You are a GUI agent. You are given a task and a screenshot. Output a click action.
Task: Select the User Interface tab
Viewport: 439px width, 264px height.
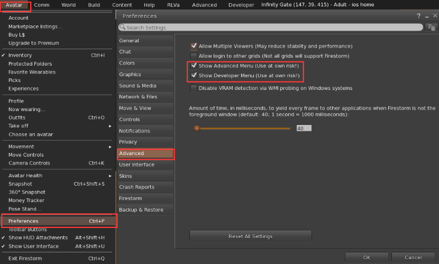click(145, 165)
